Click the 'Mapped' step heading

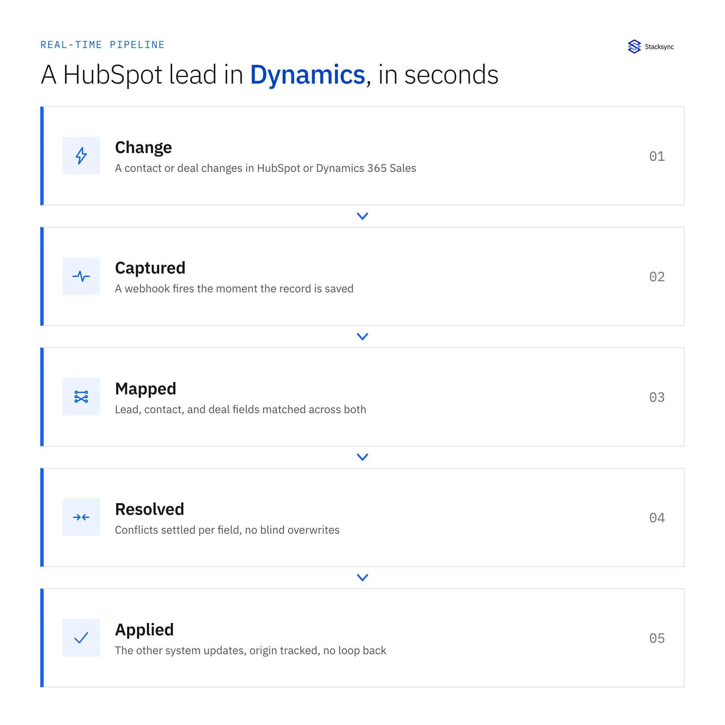pos(146,389)
